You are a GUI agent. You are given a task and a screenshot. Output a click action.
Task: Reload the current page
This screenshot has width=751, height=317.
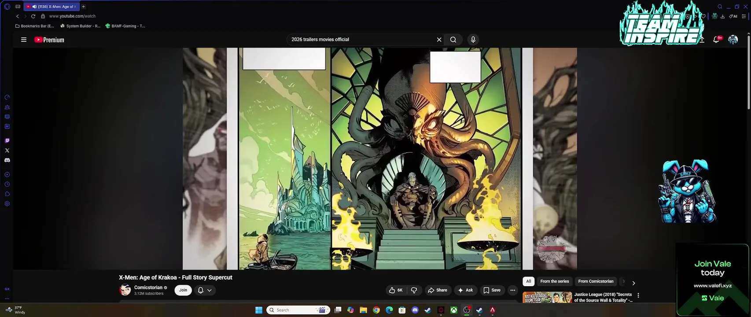coord(33,16)
